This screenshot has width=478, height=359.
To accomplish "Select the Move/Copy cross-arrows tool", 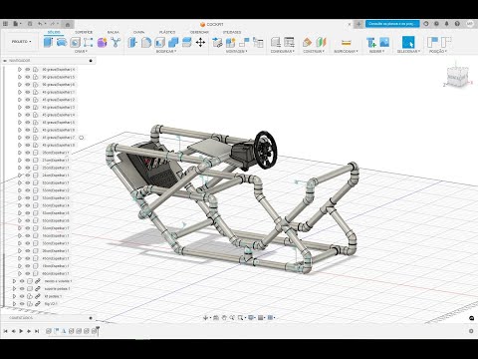I will point(200,42).
